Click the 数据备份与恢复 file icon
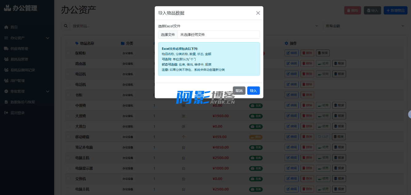Screen dimensions: 411x195 pyautogui.click(x=6, y=102)
